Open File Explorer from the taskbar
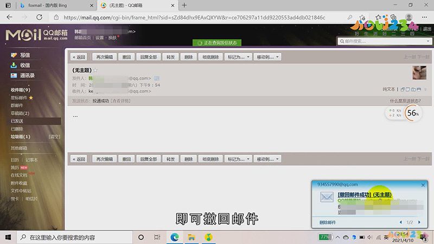 pyautogui.click(x=192, y=237)
